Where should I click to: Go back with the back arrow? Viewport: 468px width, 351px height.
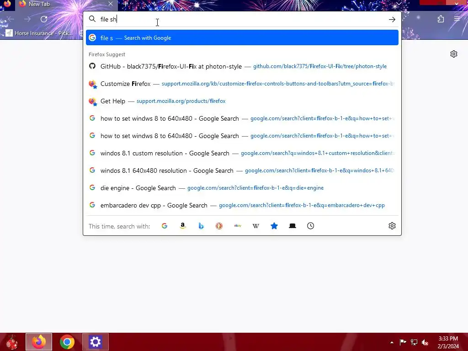[11, 19]
